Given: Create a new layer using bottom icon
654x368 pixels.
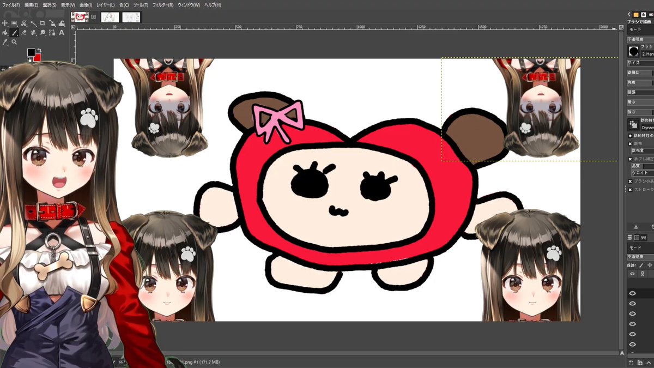Looking at the screenshot, I should click(631, 363).
